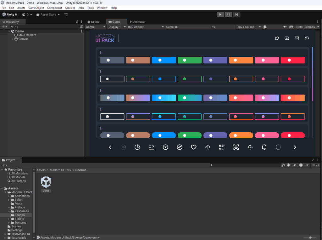Toggle the console error filter icon in Project
Screen dimensions: 322x240
(x=301, y=165)
